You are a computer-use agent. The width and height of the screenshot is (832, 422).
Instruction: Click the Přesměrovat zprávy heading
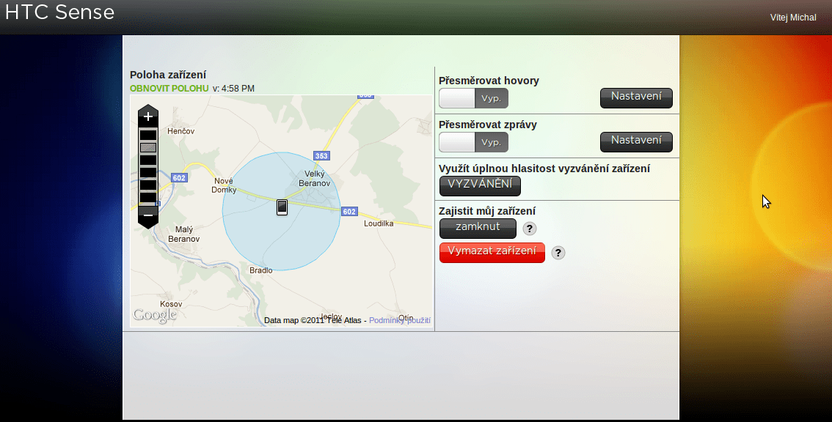click(x=488, y=125)
